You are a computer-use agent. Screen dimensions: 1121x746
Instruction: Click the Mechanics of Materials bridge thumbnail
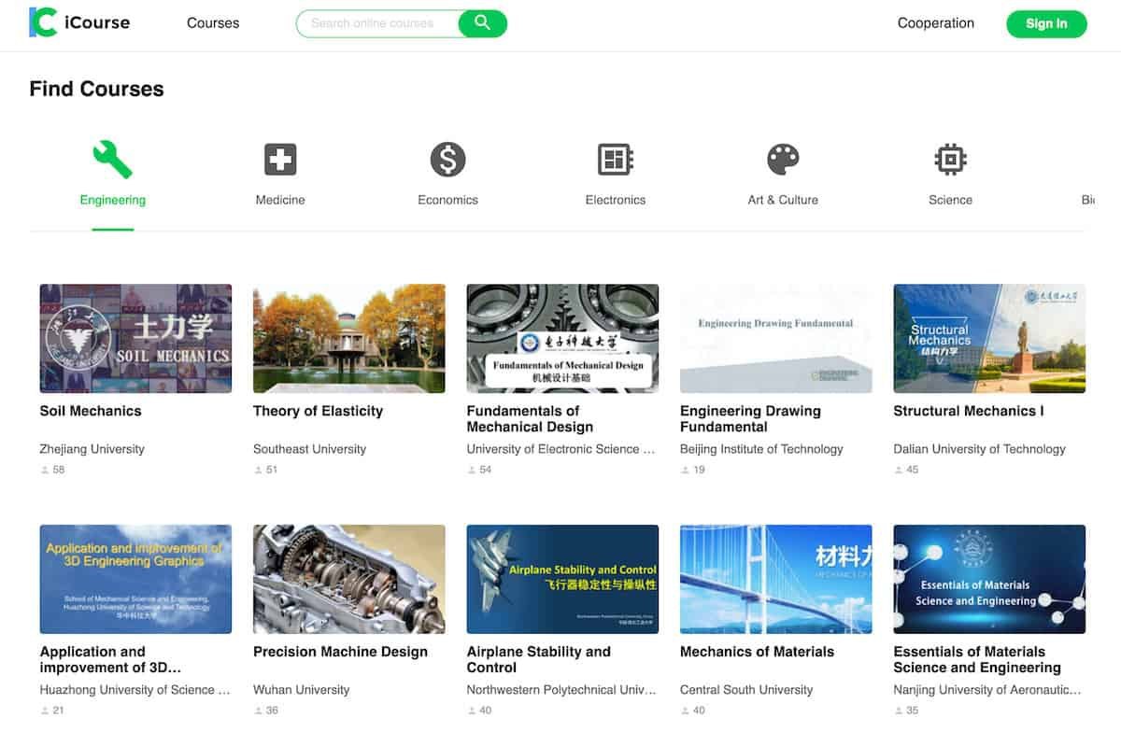(776, 579)
